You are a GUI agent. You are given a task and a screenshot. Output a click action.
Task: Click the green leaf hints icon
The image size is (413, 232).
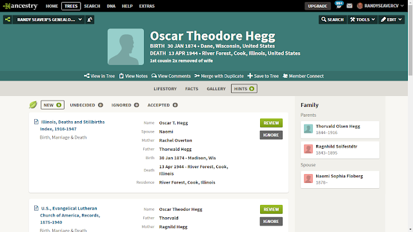(x=33, y=104)
